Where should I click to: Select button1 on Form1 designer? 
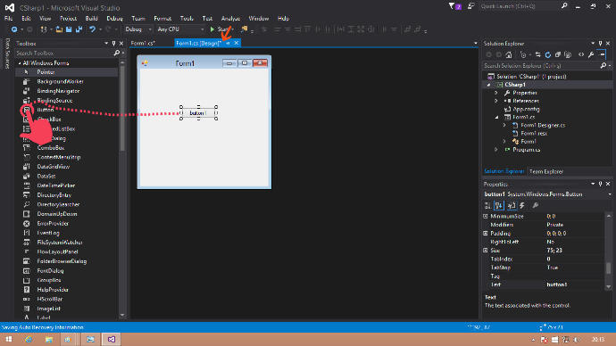[198, 113]
